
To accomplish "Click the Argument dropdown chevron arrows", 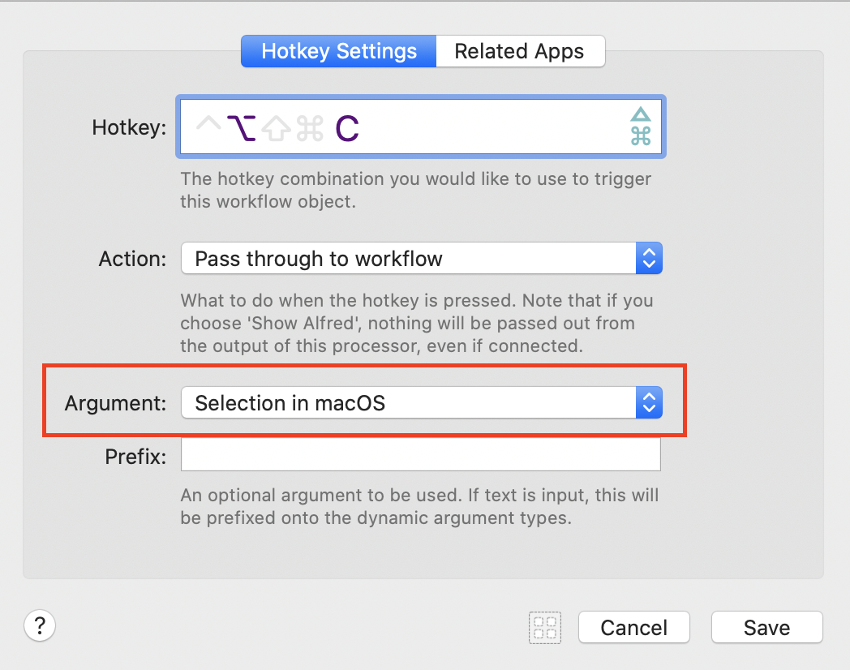I will 649,402.
